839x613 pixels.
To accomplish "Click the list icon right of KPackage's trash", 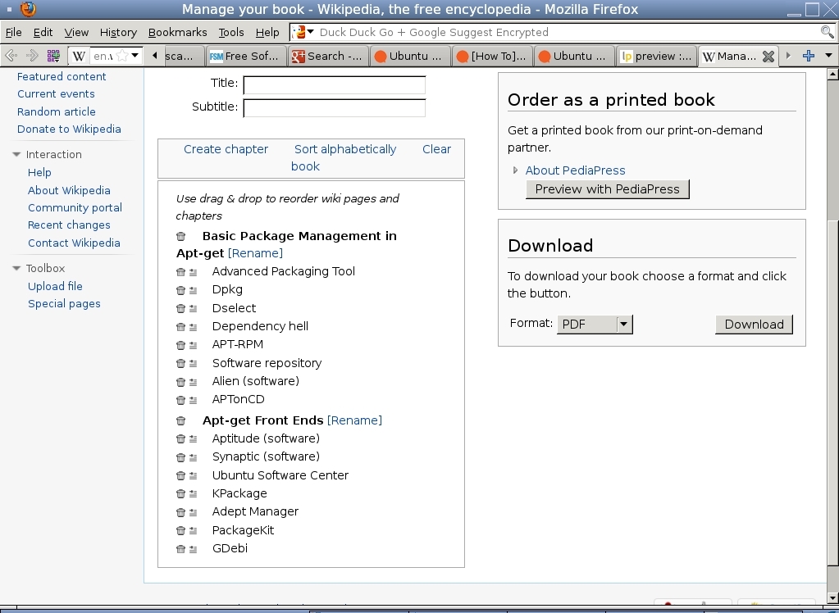I will [x=194, y=495].
